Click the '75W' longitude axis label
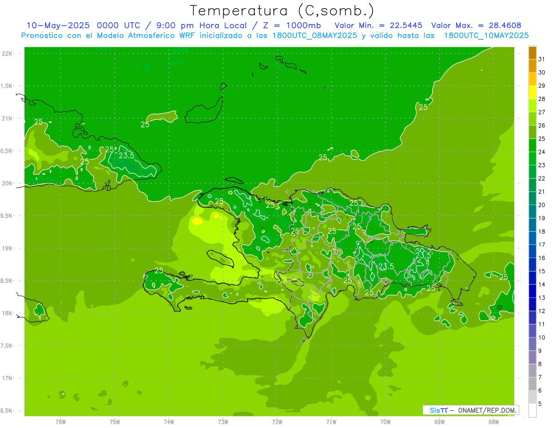This screenshot has height=428, width=554. point(115,422)
